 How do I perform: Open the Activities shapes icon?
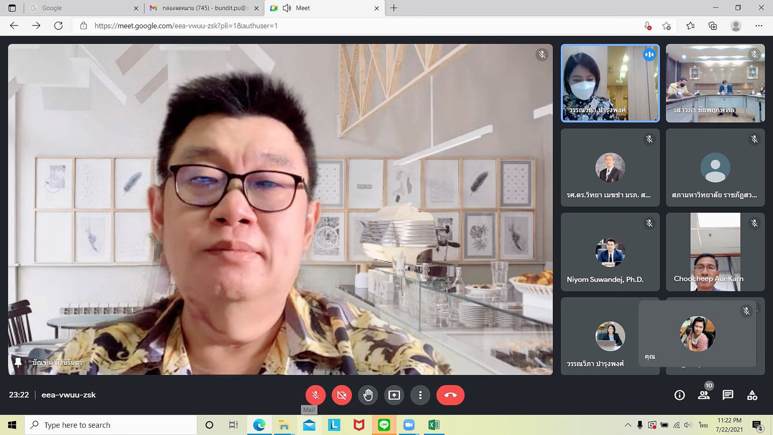pyautogui.click(x=752, y=395)
